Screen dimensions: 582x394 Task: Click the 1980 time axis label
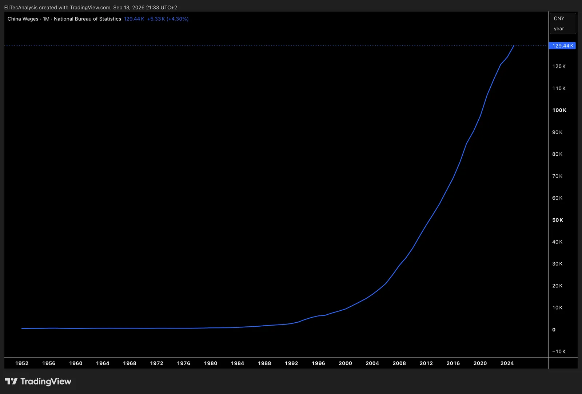pyautogui.click(x=211, y=363)
